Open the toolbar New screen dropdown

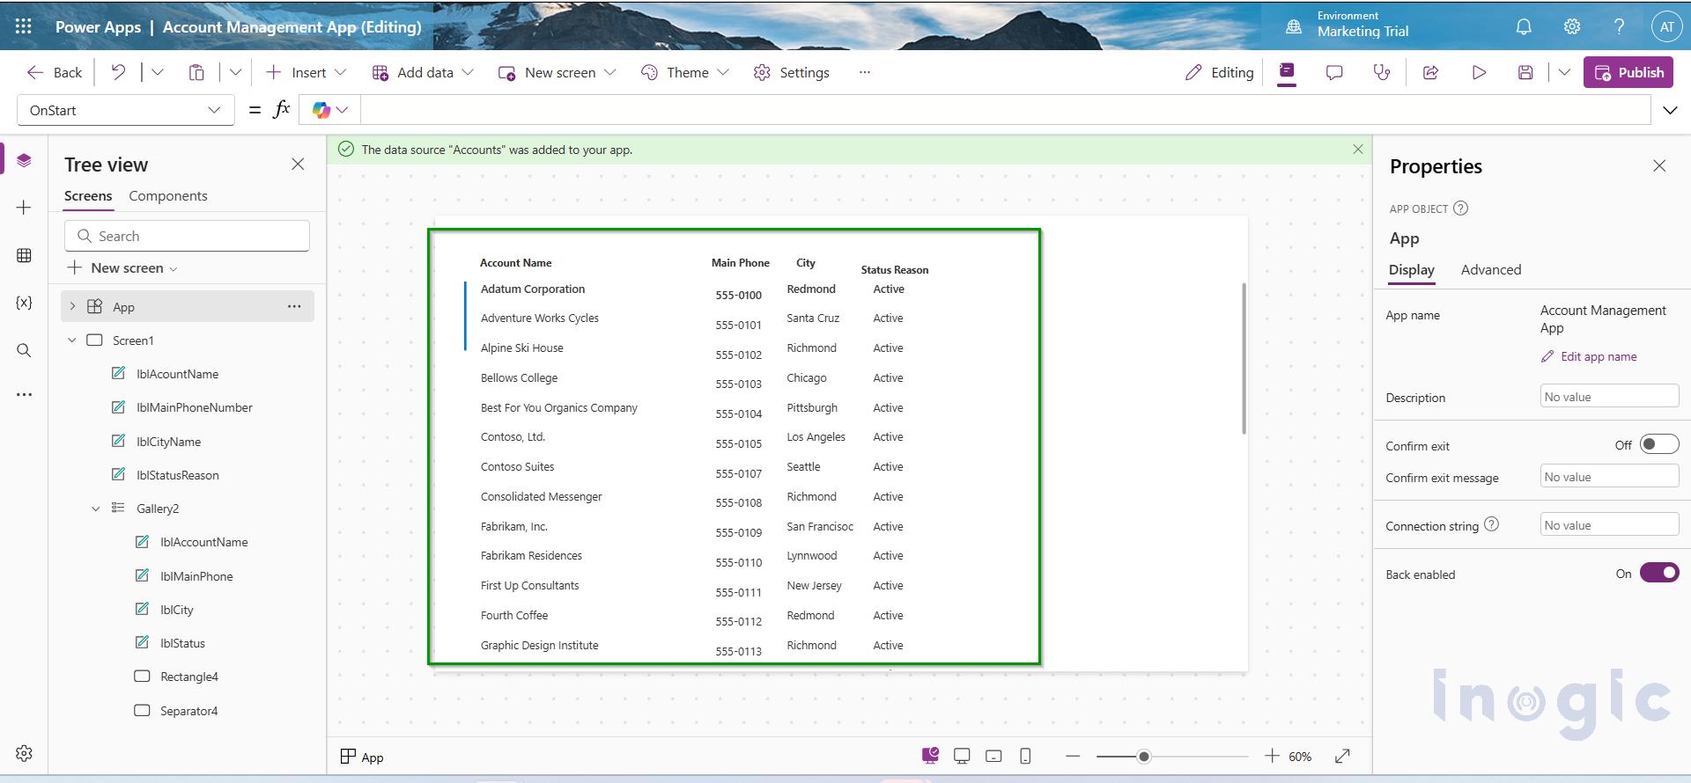(557, 72)
